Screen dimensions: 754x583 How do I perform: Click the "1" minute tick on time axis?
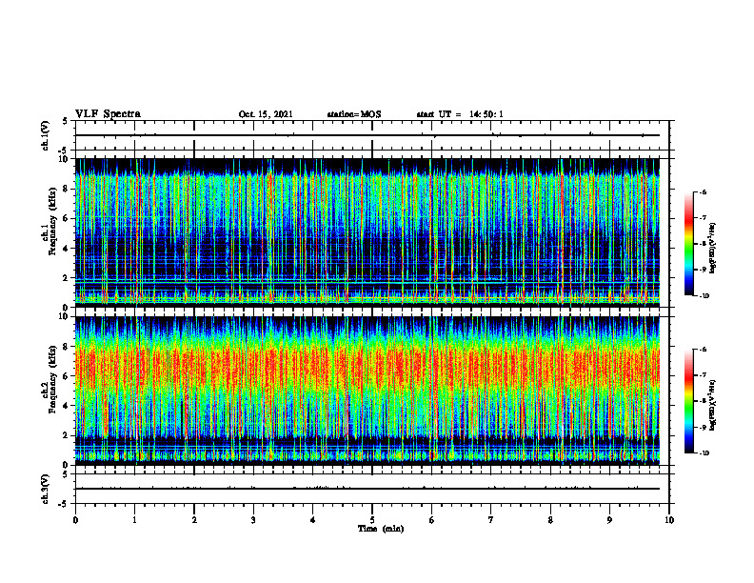134,520
